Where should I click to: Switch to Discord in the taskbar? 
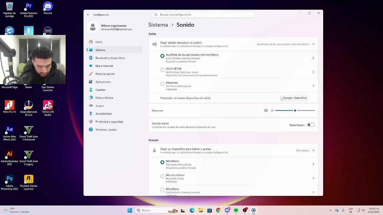[227, 210]
